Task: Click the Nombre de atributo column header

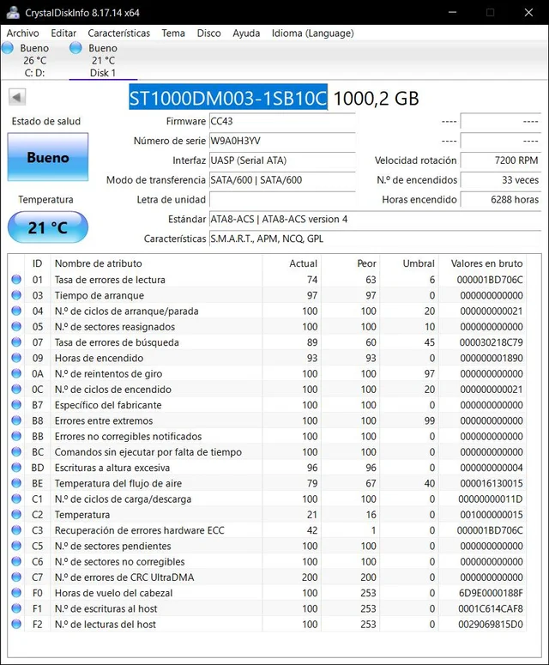Action: click(156, 263)
